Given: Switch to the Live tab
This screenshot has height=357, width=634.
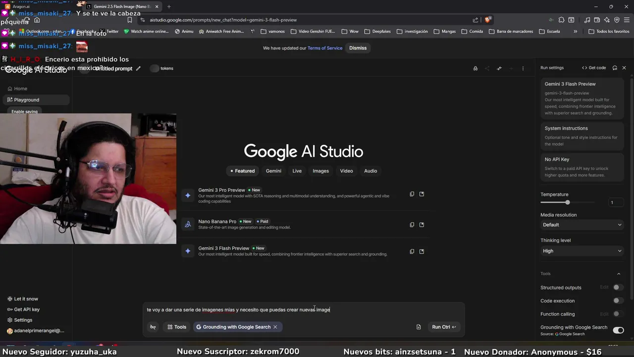Looking at the screenshot, I should click(297, 171).
